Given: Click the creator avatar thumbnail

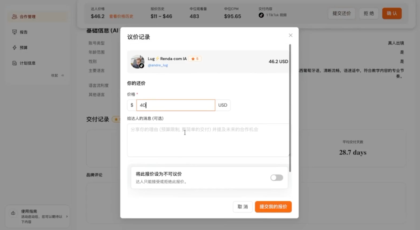Looking at the screenshot, I should coord(137,62).
